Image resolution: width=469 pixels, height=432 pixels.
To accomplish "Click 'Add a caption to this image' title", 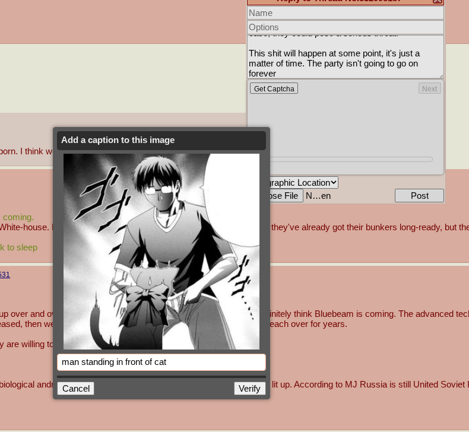I will [x=118, y=140].
